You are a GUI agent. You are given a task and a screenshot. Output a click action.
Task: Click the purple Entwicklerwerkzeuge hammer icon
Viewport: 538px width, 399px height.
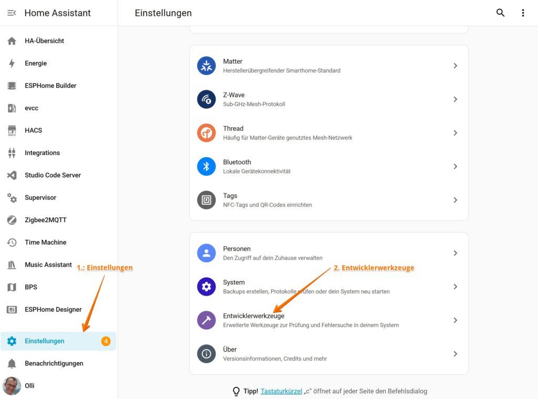click(206, 320)
